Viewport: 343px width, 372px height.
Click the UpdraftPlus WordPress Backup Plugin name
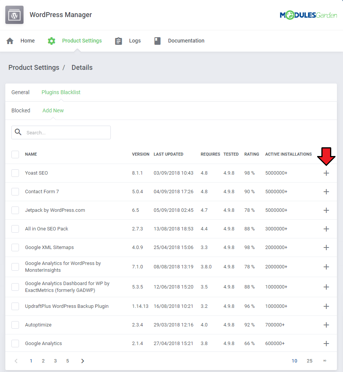click(67, 306)
